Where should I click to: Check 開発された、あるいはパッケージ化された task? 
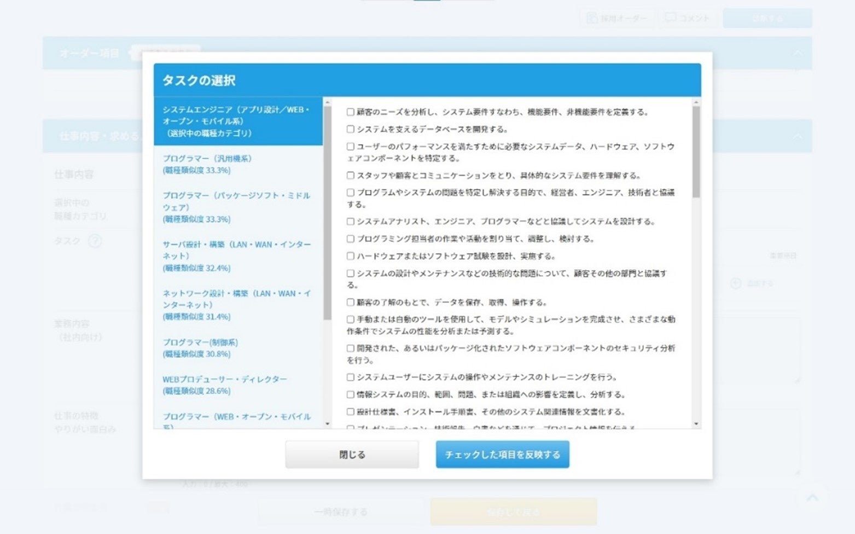coord(350,349)
